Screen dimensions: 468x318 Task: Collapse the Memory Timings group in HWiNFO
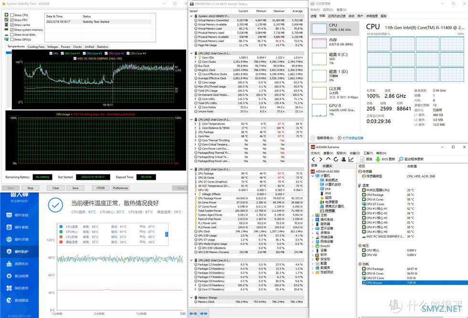191,297
